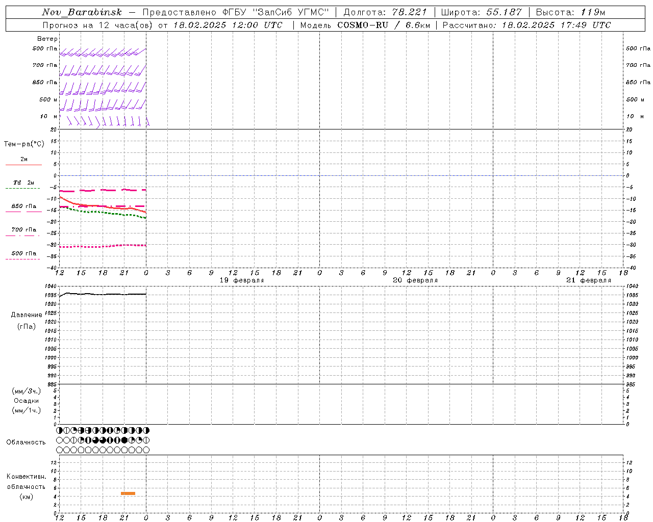Click the pink dashed curve near -6°C
The image size is (653, 522).
point(102,190)
